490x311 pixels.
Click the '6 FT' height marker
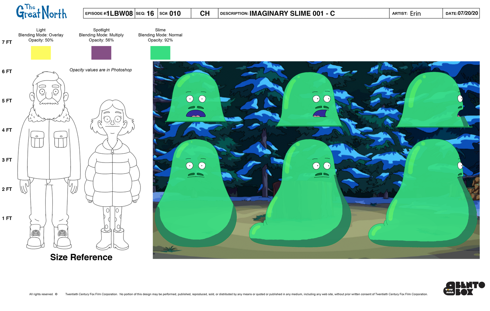pos(7,71)
